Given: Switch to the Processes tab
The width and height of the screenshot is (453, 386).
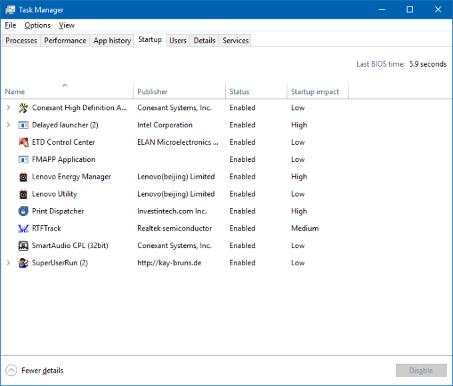Looking at the screenshot, I should [21, 41].
